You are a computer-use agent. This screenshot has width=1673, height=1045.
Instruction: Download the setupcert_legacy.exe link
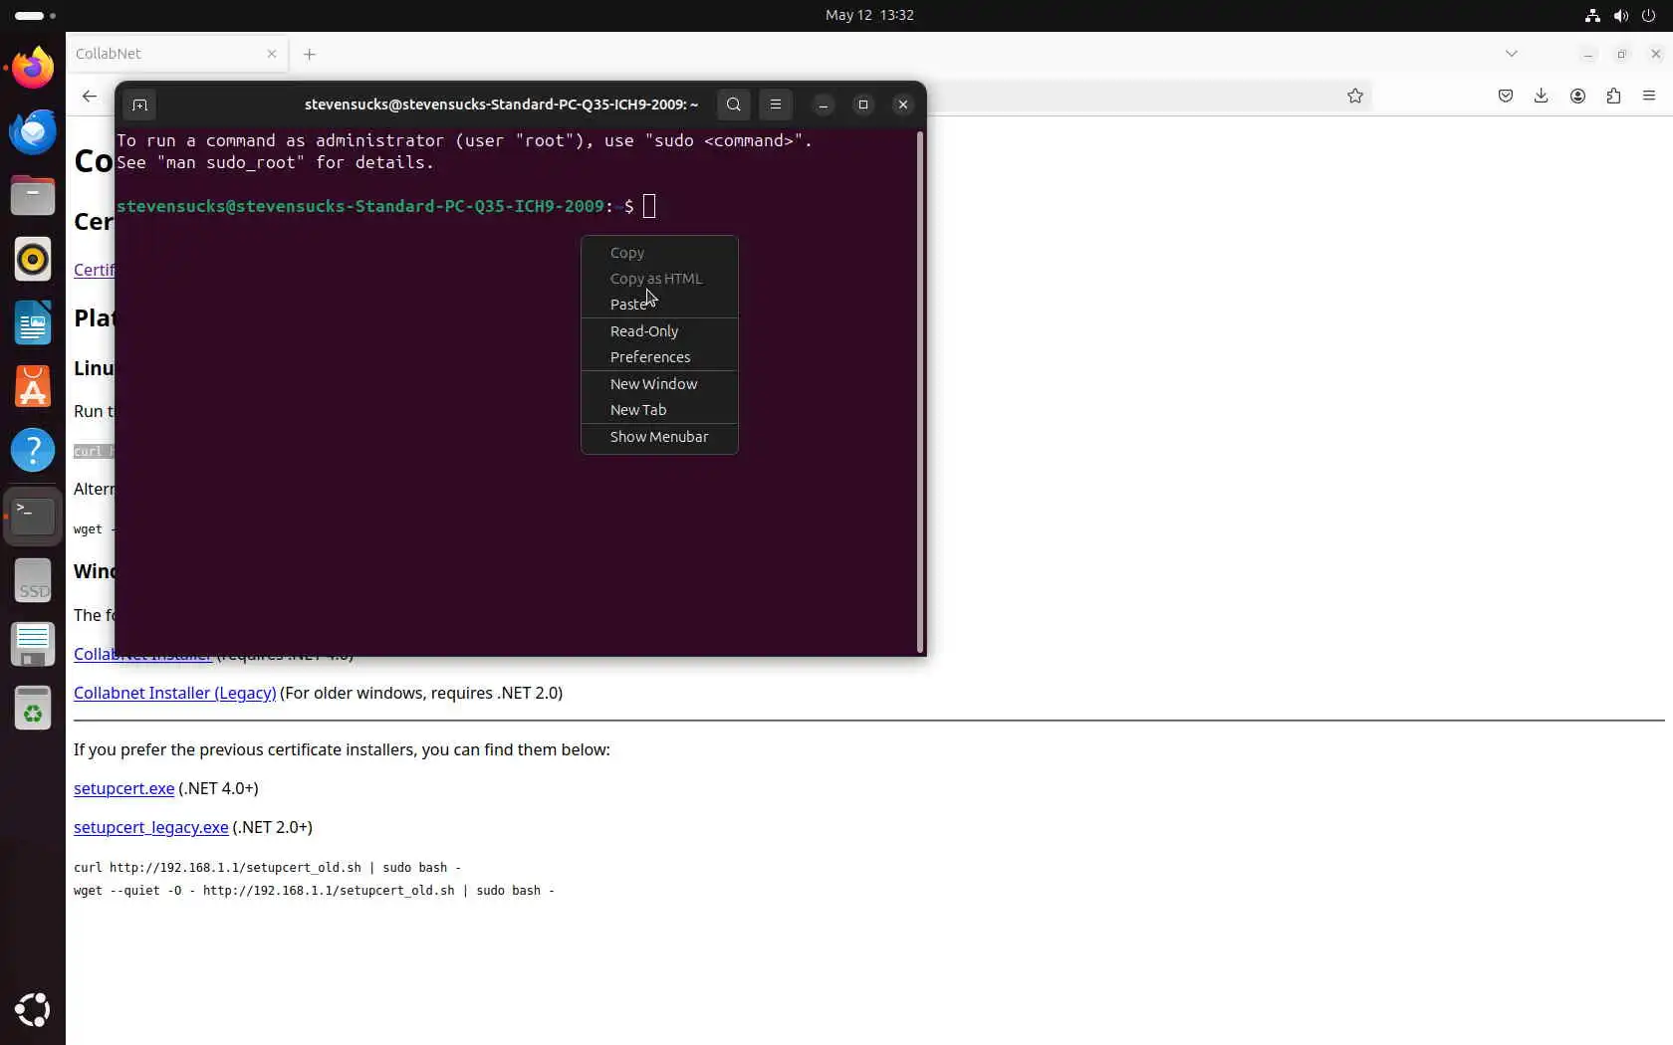[151, 827]
